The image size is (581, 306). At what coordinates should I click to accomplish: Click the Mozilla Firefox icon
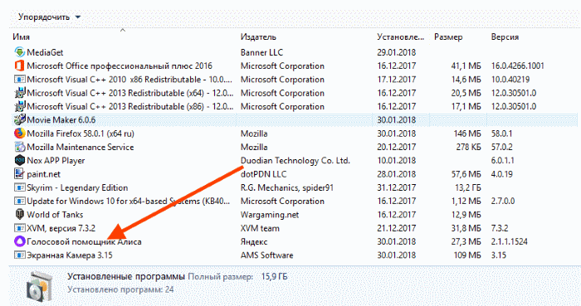click(x=20, y=134)
